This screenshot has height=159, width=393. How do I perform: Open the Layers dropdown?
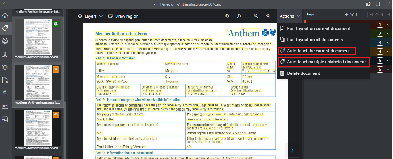click(90, 16)
